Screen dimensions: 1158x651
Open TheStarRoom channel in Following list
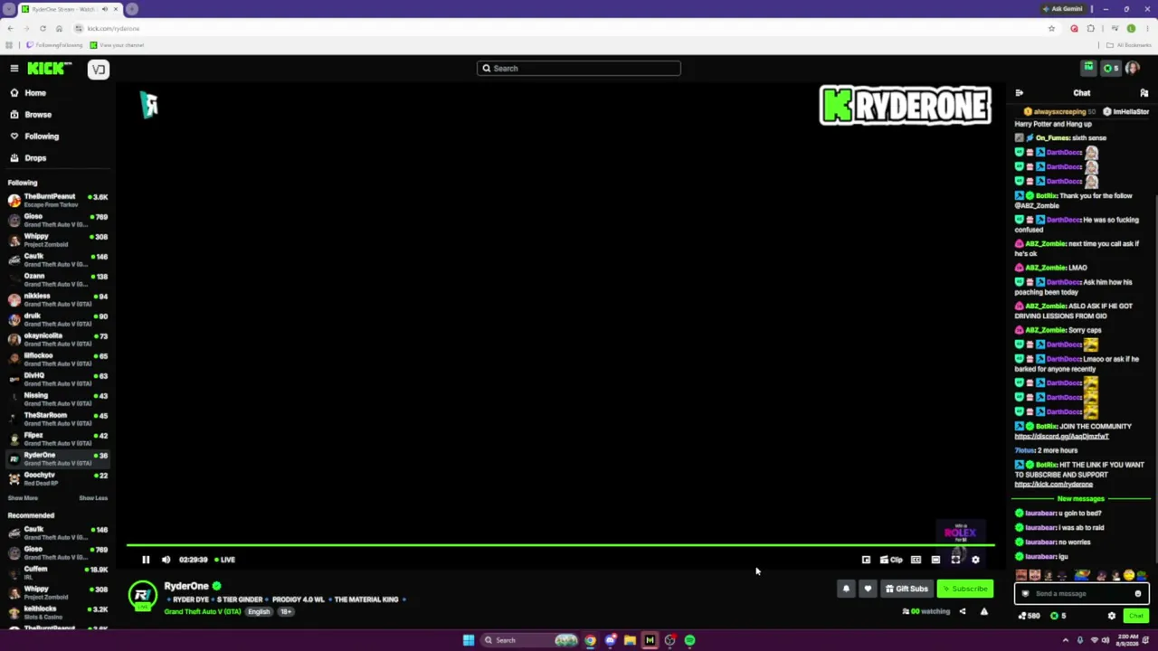[58, 419]
